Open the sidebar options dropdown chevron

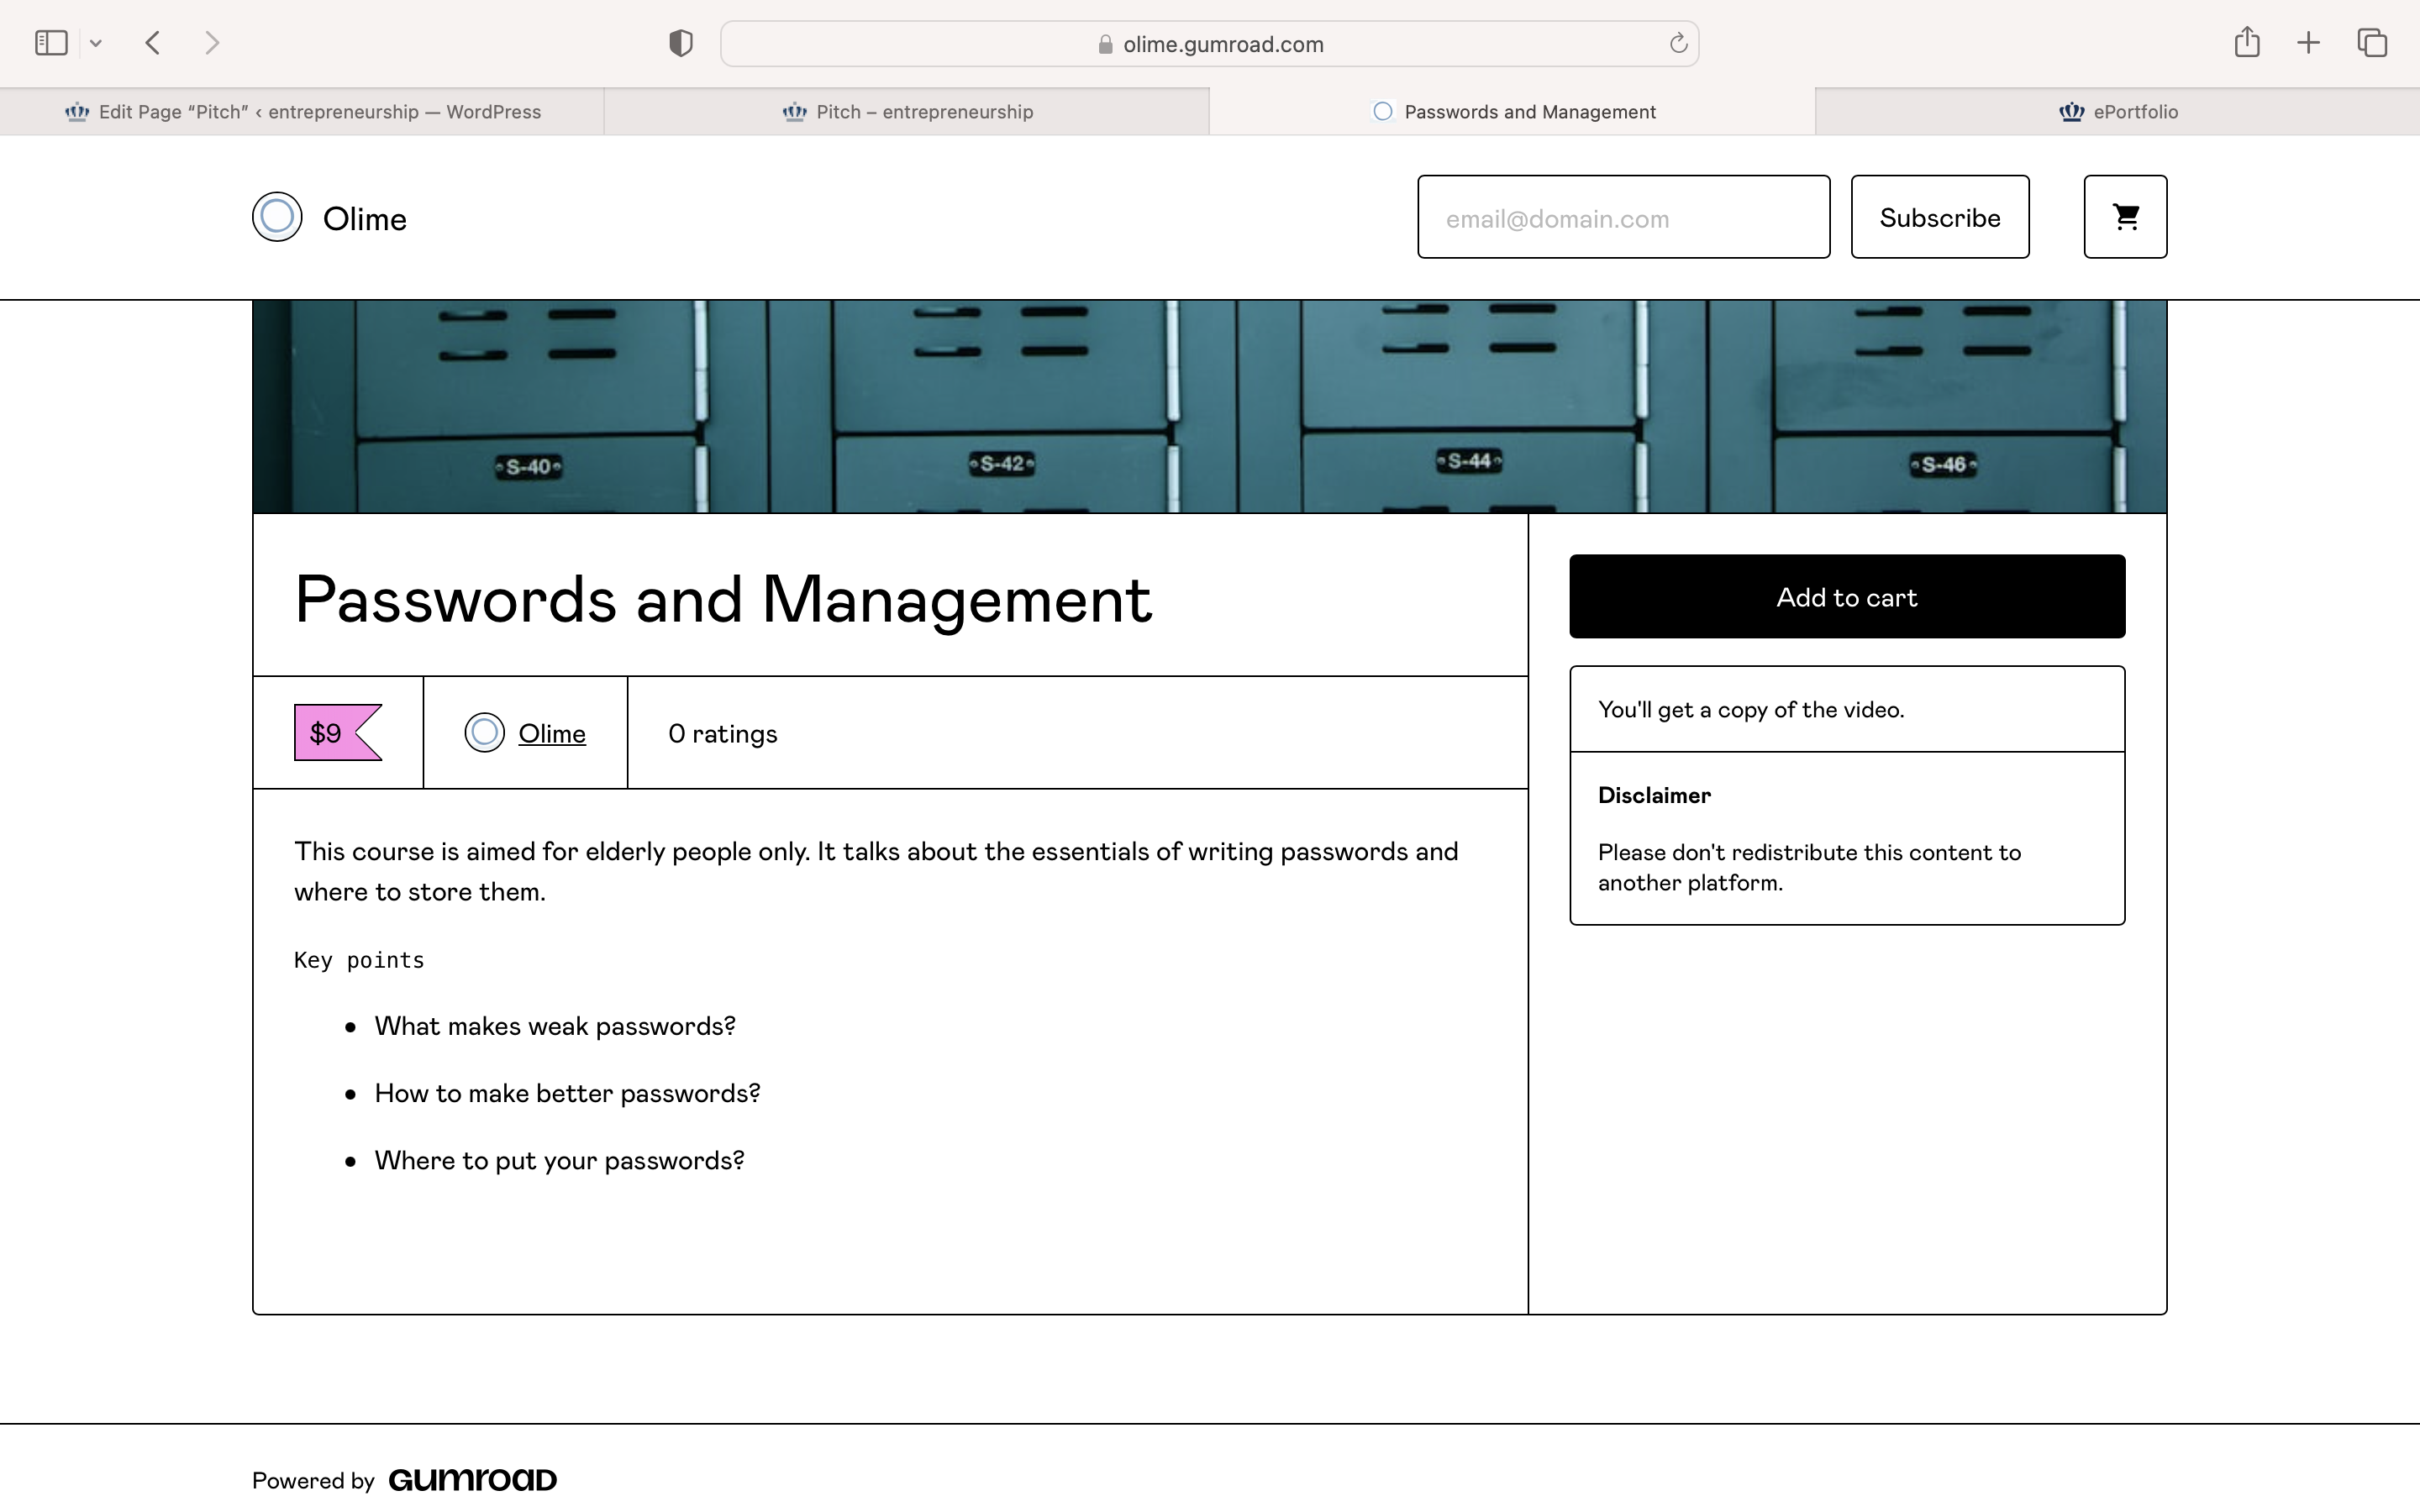click(x=96, y=43)
